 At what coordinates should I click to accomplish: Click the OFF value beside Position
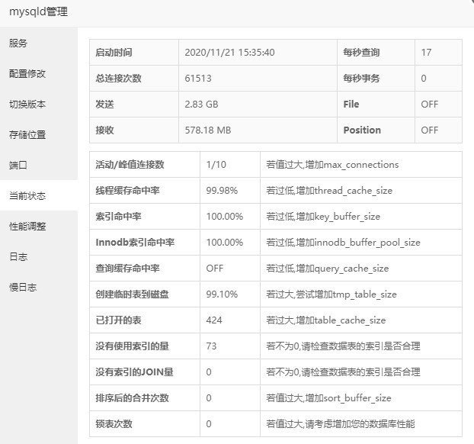coord(429,130)
